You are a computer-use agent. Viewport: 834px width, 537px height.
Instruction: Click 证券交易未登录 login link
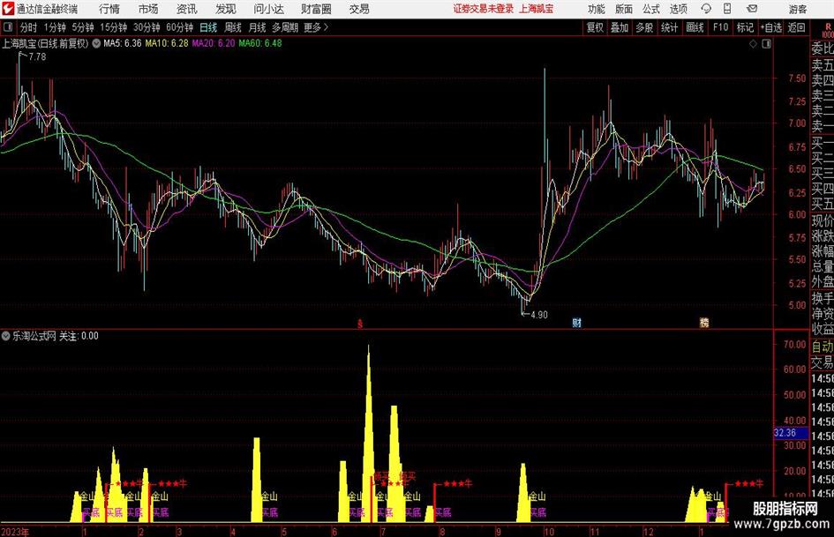tap(484, 9)
